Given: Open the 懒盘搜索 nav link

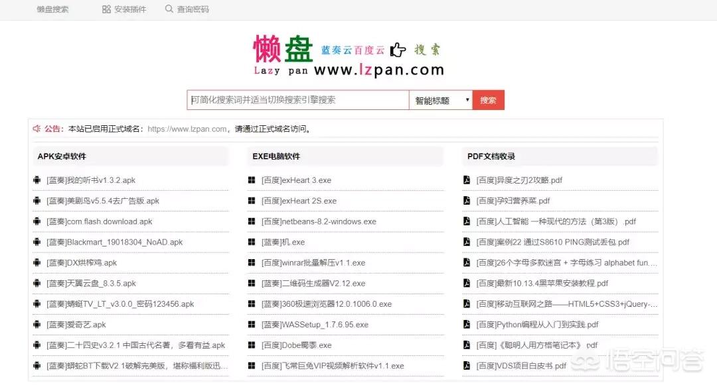Looking at the screenshot, I should [x=52, y=9].
